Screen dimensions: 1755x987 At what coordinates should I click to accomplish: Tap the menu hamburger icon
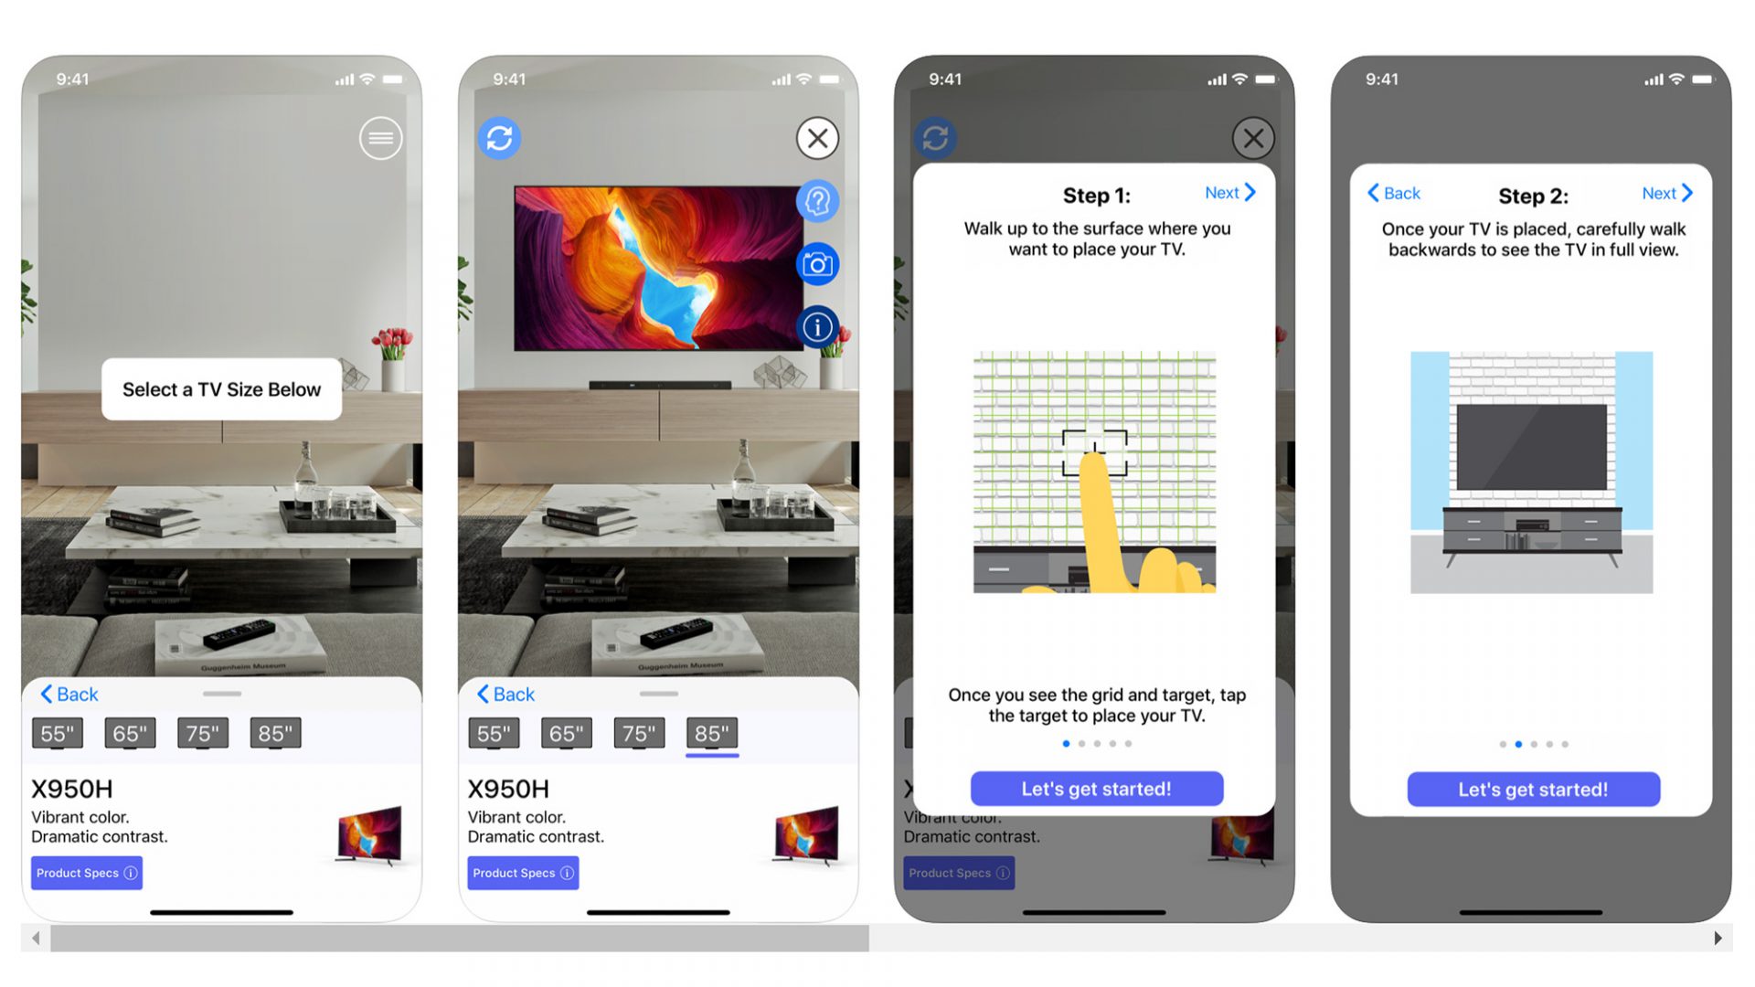[382, 137]
